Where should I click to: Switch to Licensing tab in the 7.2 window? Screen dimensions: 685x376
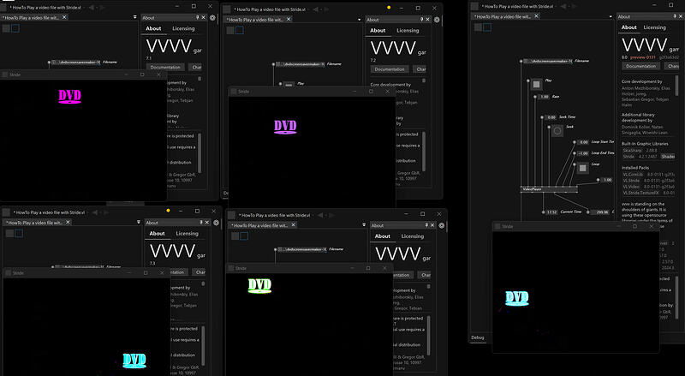coord(408,31)
